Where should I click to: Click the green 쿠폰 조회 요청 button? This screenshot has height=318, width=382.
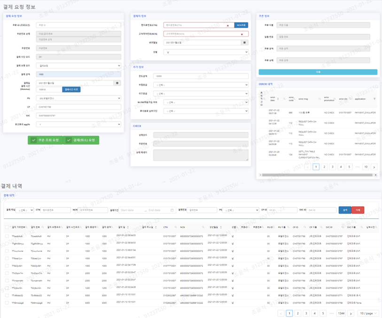point(45,140)
